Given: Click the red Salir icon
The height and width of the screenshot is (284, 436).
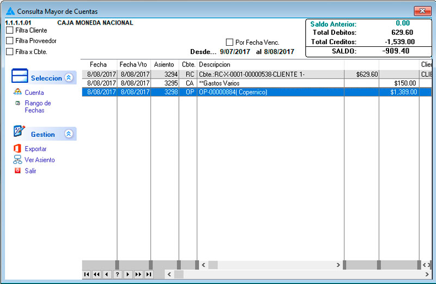Looking at the screenshot, I should (x=17, y=171).
